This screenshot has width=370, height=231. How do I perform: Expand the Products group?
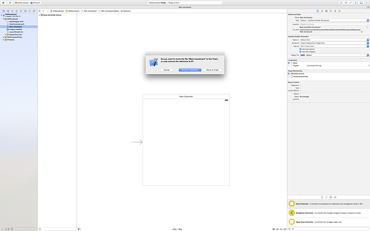[3, 40]
